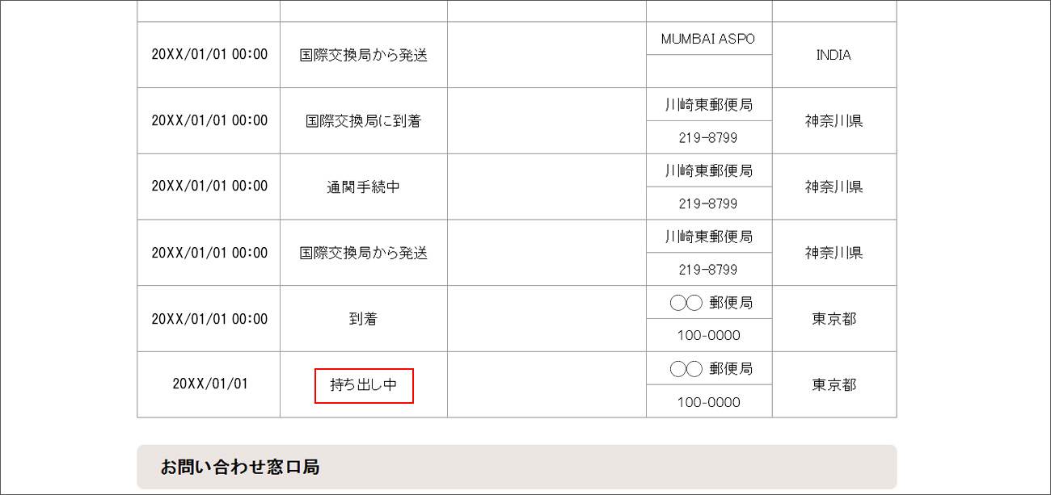Click 神奈川県 in the 国際交換局に到着 row
The image size is (1051, 495).
[x=834, y=121]
